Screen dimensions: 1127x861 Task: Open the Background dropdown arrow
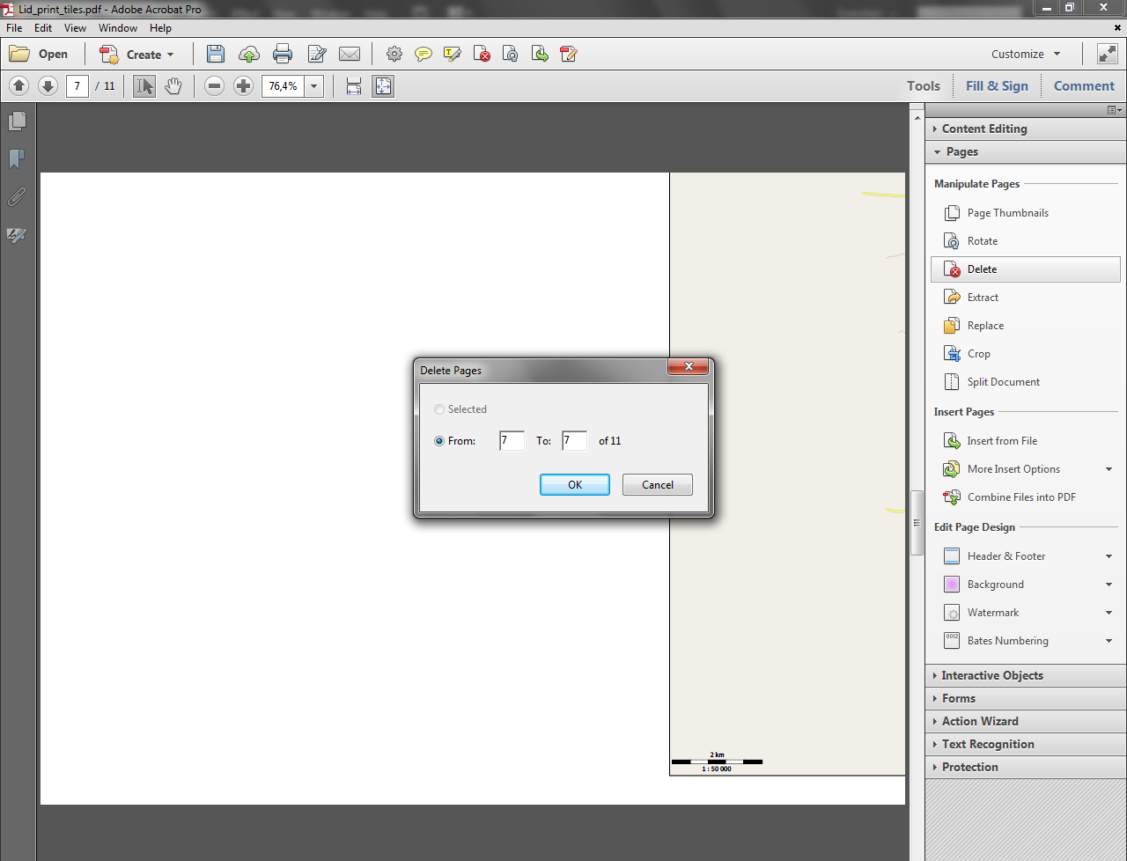click(x=1109, y=585)
